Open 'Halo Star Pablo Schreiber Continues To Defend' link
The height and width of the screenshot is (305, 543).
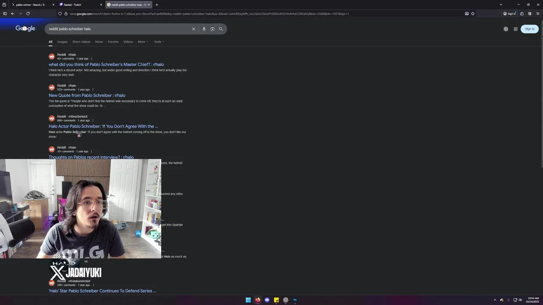pyautogui.click(x=102, y=291)
